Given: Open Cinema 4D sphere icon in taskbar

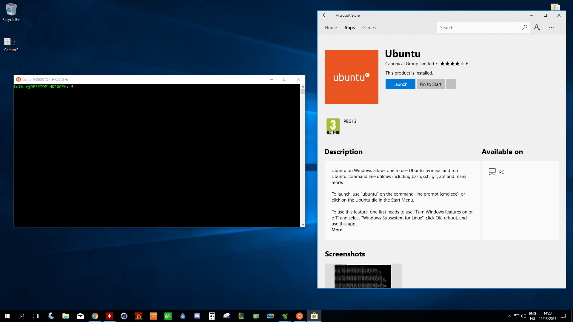Looking at the screenshot, I should 124,316.
